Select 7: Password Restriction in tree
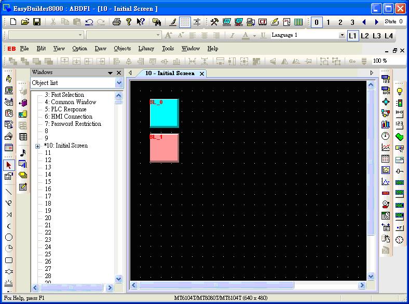Viewport: 409px width, 304px height. 73,124
